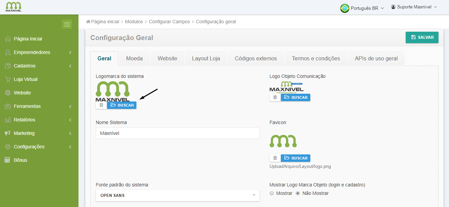Open the Configurar Campos breadcrumb link
This screenshot has width=449, height=207.
170,22
